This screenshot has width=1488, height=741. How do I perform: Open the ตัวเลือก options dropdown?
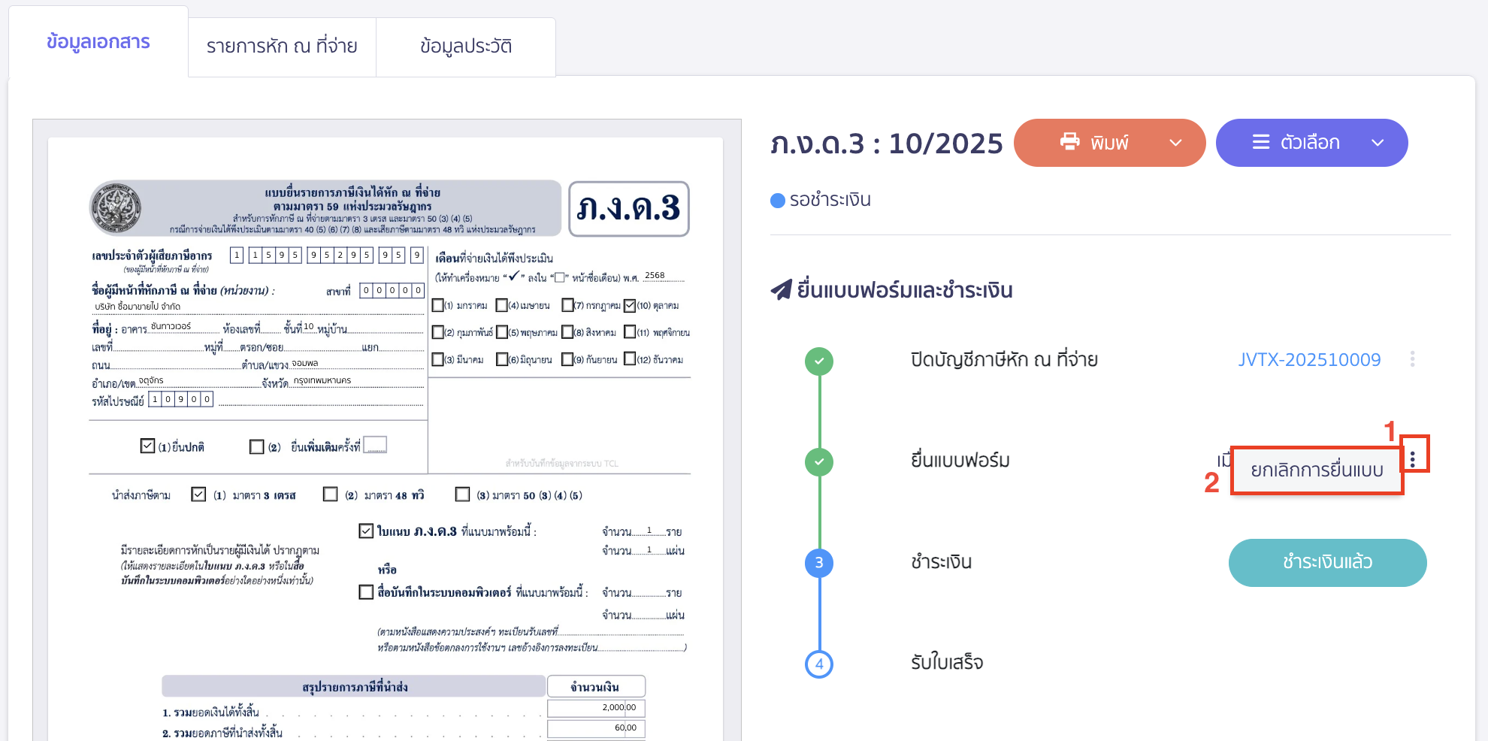coord(1378,142)
